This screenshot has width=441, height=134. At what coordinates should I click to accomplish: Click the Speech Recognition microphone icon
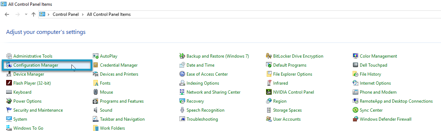183,110
